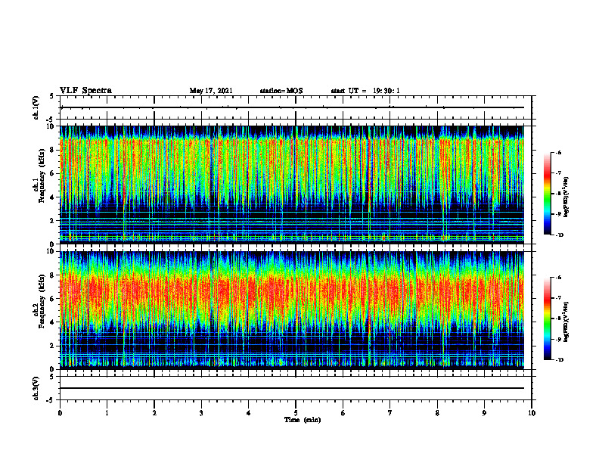Click inside the ch.2 spectrogram panel

click(x=292, y=310)
